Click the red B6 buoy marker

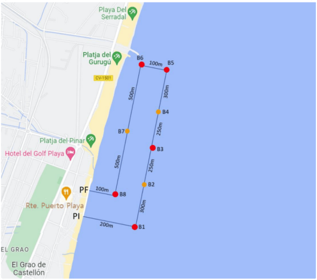pyautogui.click(x=142, y=64)
